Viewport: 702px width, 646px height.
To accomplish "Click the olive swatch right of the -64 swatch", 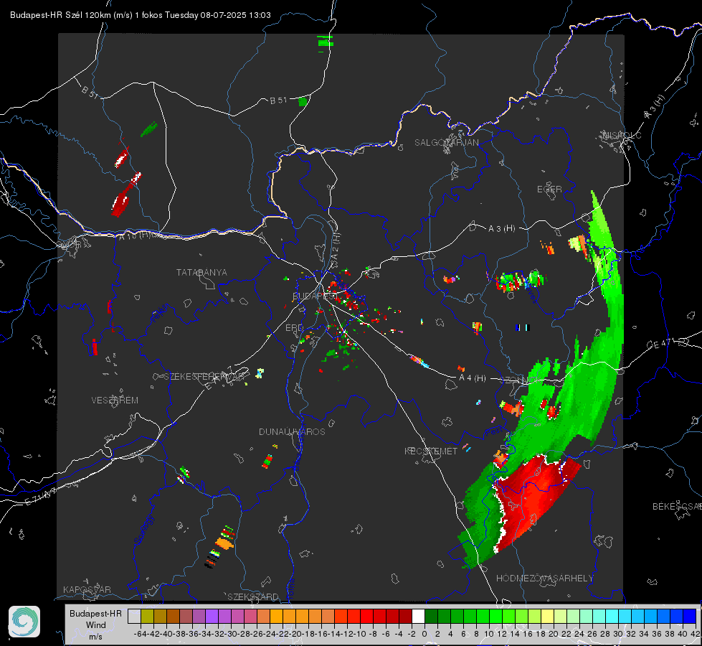I will point(147,617).
